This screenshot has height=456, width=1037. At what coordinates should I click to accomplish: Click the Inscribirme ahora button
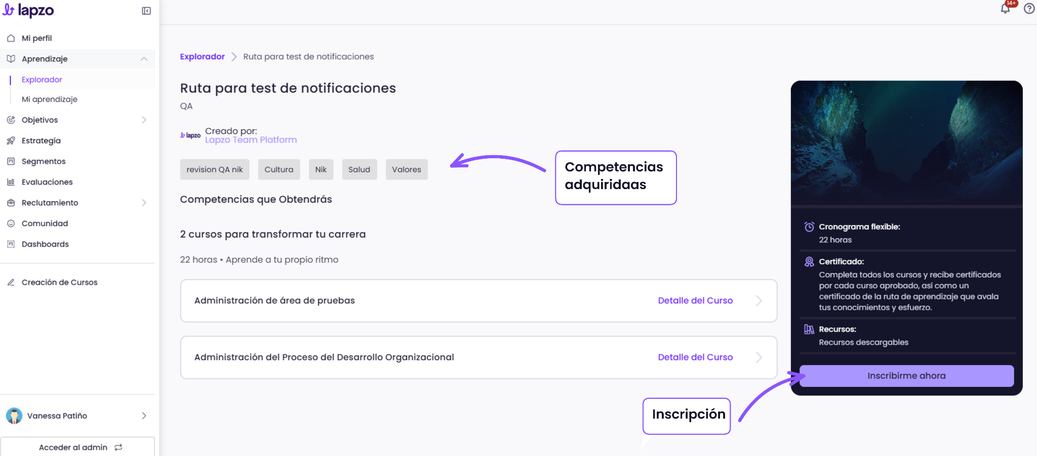(906, 376)
